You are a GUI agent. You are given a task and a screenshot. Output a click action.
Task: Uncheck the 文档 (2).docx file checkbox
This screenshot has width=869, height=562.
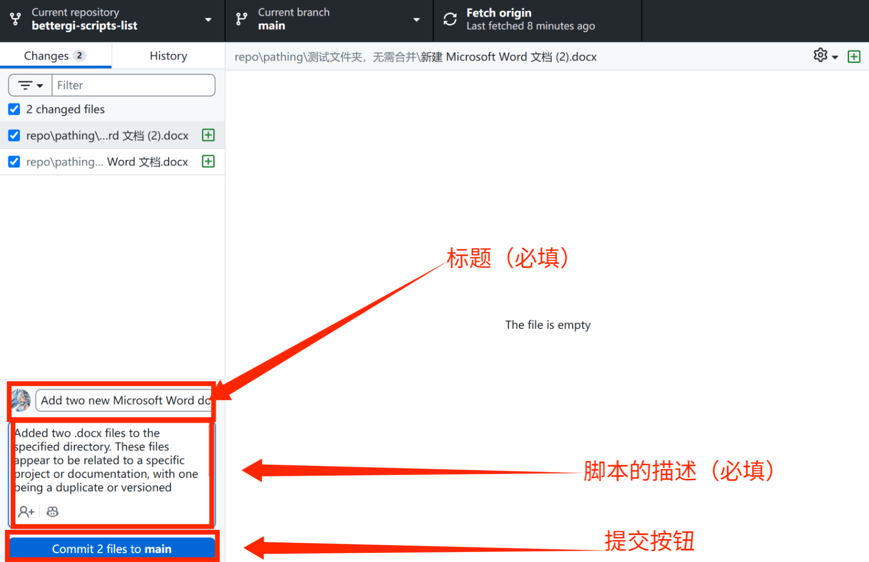[14, 135]
